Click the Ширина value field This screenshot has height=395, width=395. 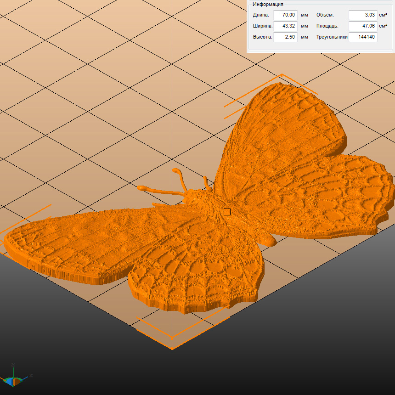[x=285, y=26]
